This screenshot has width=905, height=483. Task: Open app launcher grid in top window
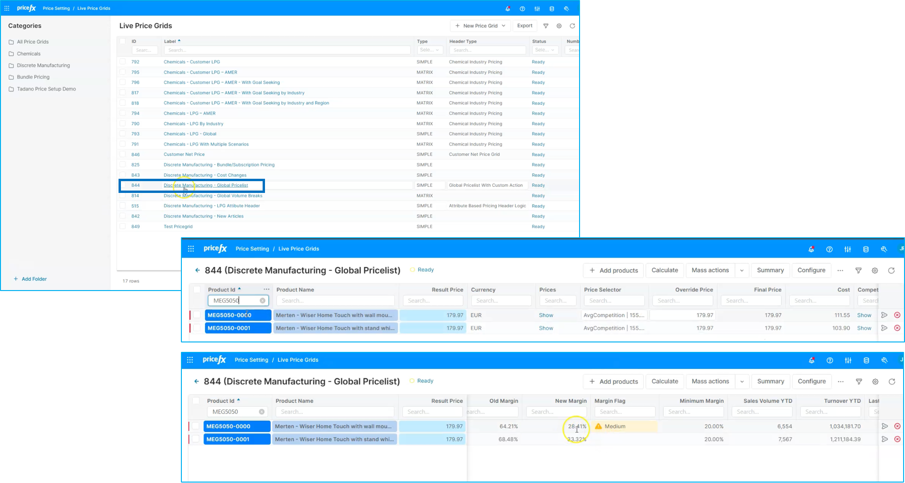point(7,8)
